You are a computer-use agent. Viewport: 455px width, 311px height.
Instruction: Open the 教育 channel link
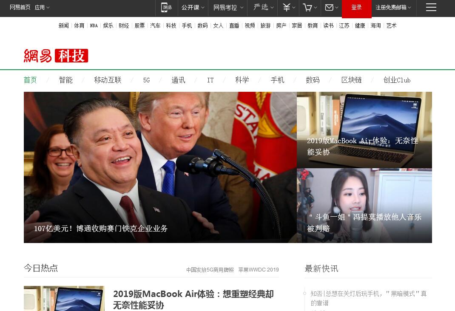pos(313,25)
